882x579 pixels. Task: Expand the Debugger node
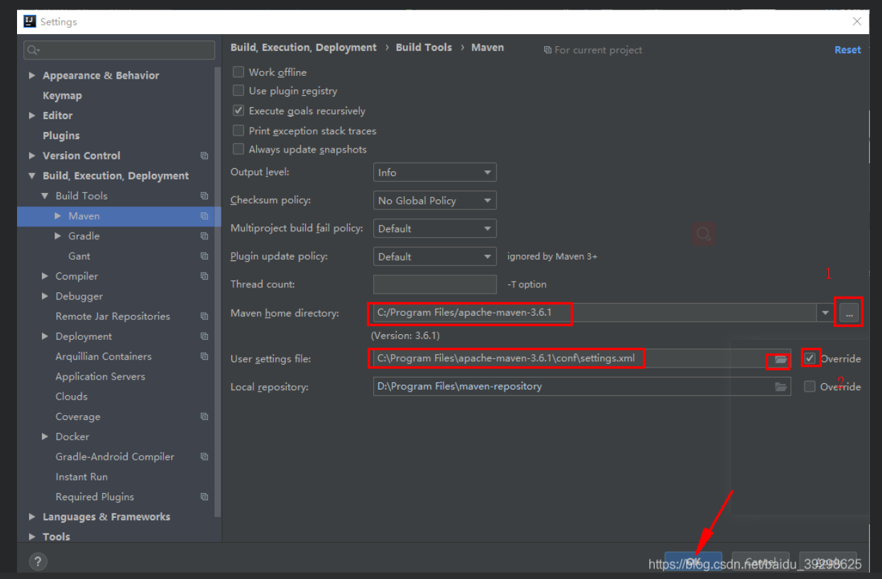(x=45, y=296)
